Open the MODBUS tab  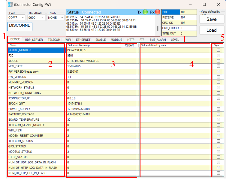pyautogui.click(x=116, y=40)
